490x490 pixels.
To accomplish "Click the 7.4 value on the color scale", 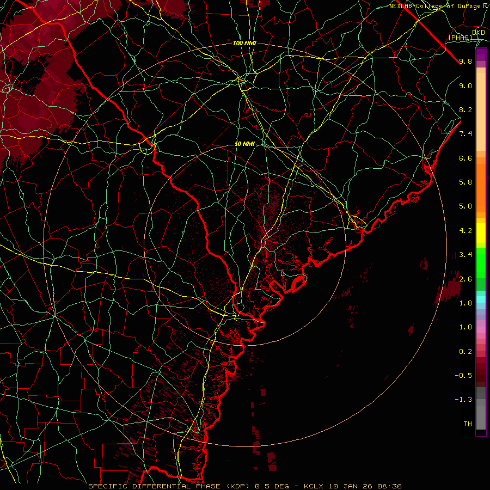I will pos(465,134).
